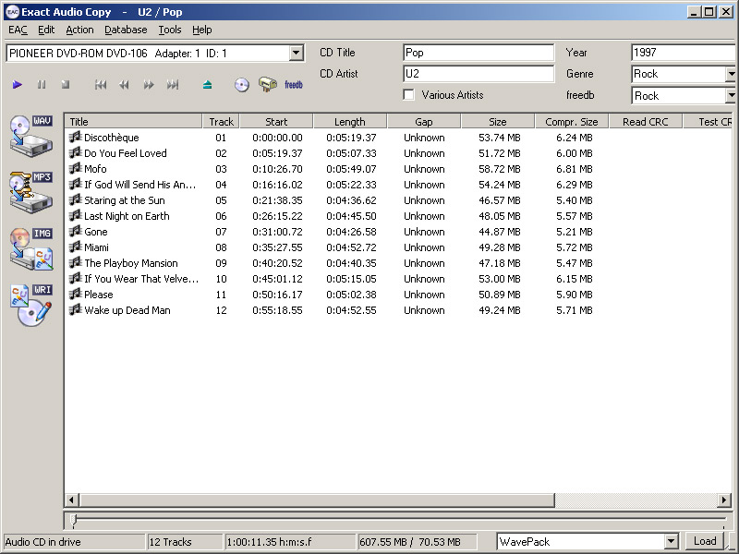Click the horizontal scrollbar thumb
739x554 pixels.
317,500
